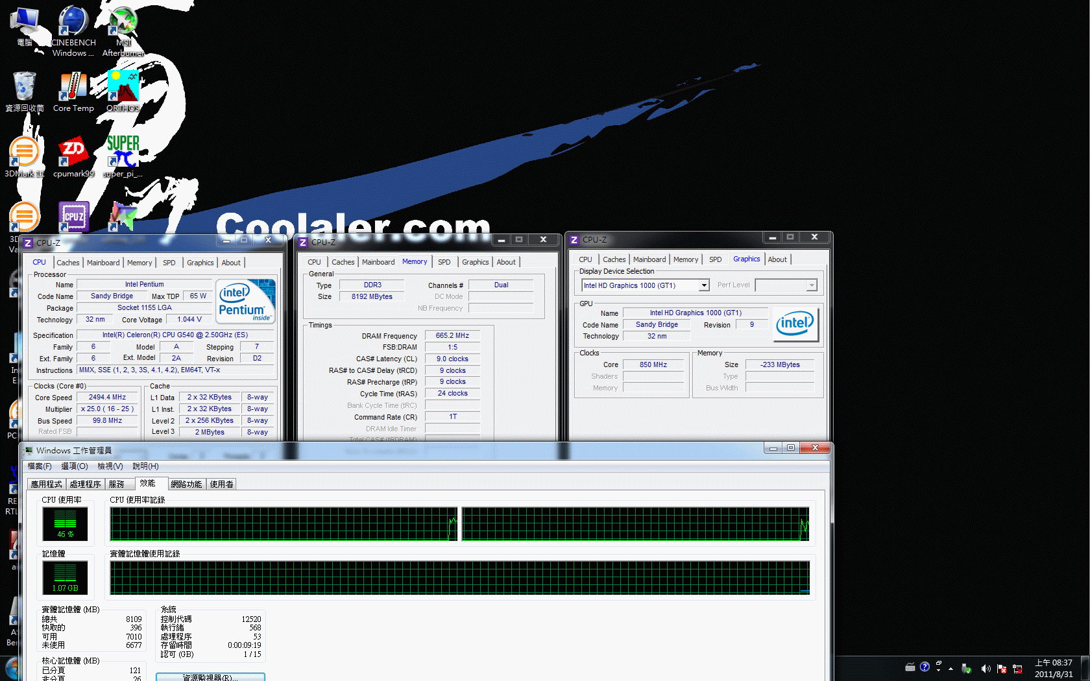Click Safely Remove Hardware tray icon
The image size is (1090, 681).
[x=966, y=669]
